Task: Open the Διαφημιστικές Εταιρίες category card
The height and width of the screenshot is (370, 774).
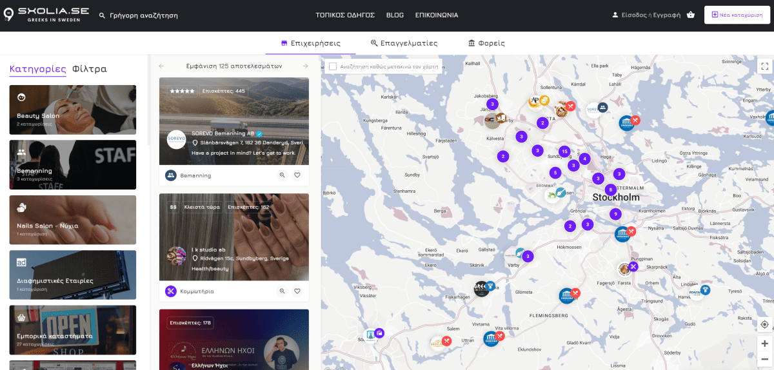Action: point(72,275)
